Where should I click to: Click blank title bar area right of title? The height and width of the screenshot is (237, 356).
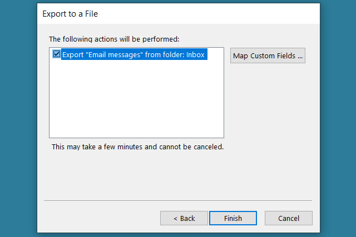[222, 13]
